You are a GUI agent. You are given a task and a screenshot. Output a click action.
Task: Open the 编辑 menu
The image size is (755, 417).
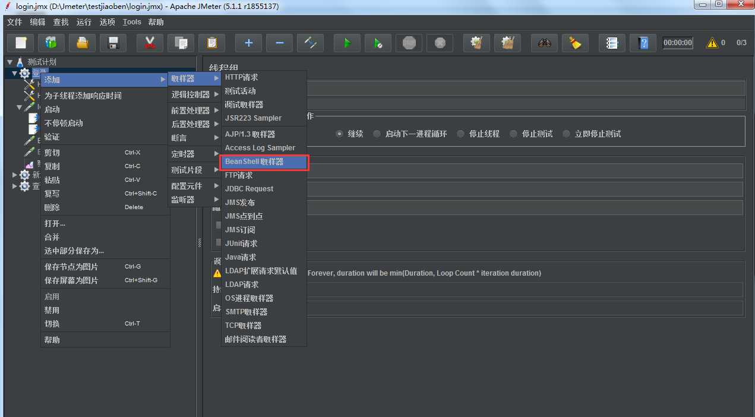[37, 22]
